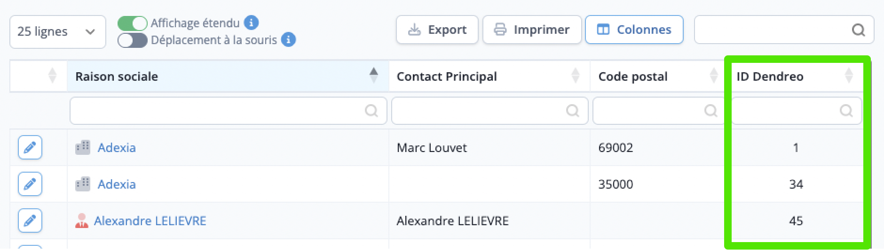The image size is (884, 251).
Task: Click the sort arrows on ID Dendreo column
Action: click(x=849, y=76)
